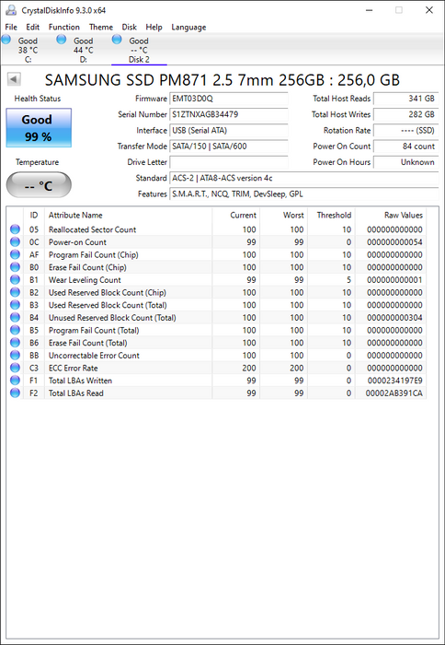Click the CrystalDiskInfo app icon in title bar
The width and height of the screenshot is (445, 645).
tap(11, 10)
